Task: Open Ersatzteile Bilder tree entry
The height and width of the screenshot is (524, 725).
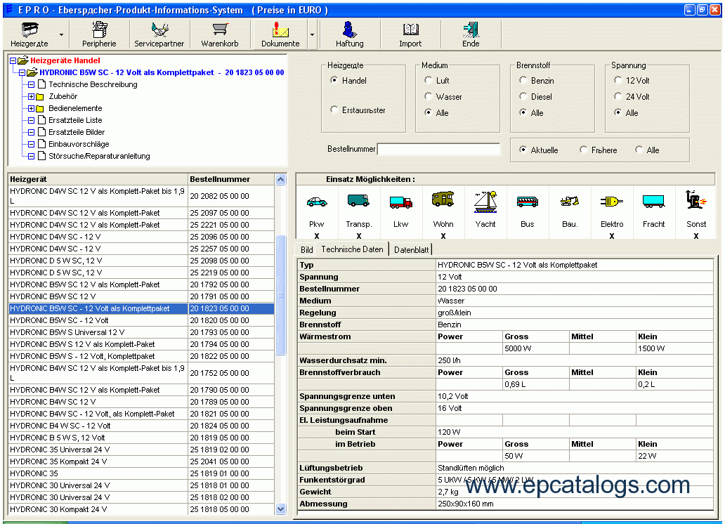Action: [x=77, y=132]
